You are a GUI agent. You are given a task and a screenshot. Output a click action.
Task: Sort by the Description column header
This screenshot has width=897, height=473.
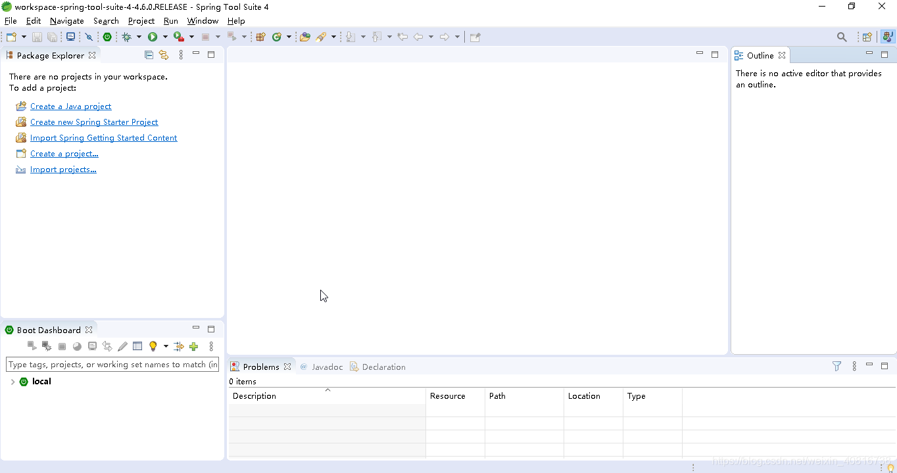327,396
